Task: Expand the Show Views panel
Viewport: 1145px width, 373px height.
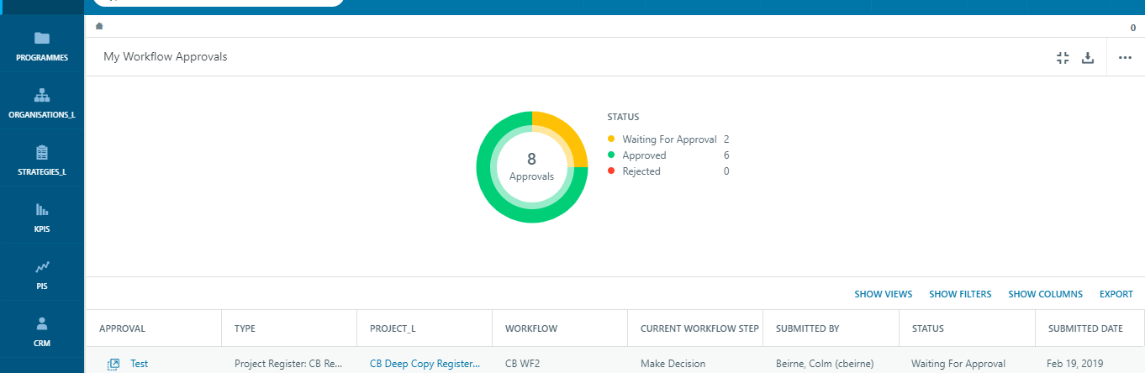Action: pos(884,294)
